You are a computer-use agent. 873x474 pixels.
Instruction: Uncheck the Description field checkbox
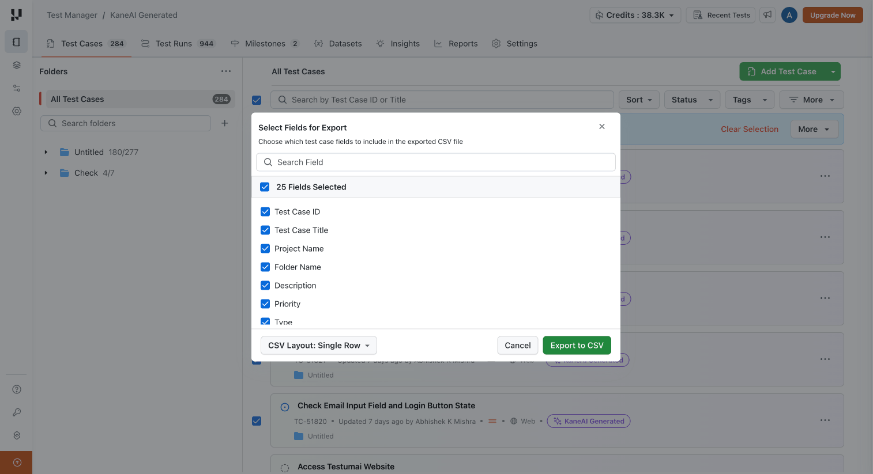pos(265,286)
